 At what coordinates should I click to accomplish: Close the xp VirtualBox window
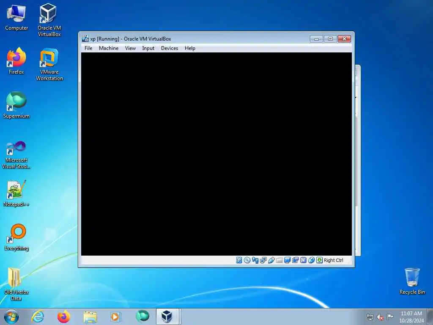(x=344, y=39)
